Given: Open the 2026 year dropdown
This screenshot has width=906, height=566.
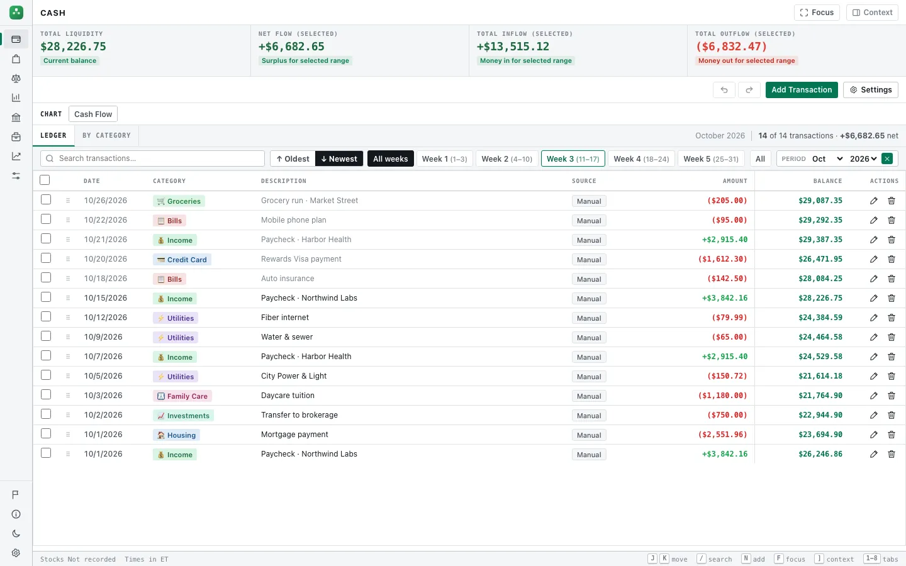Looking at the screenshot, I should tap(863, 158).
